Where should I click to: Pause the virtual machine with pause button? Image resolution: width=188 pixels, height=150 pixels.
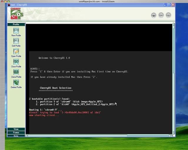(168, 15)
